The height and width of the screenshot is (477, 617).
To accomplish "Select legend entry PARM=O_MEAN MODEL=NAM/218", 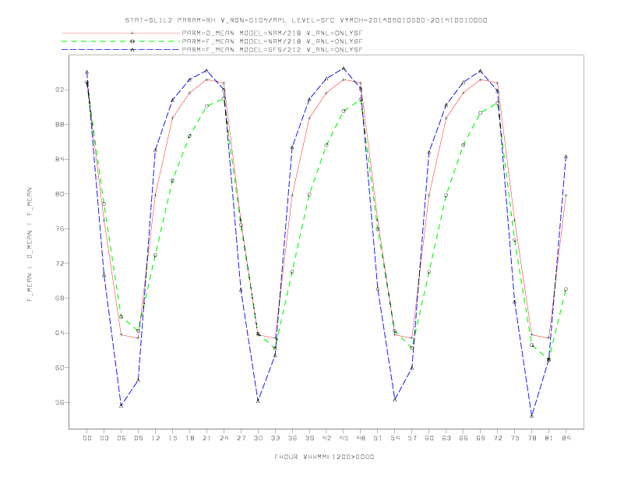I will (272, 34).
